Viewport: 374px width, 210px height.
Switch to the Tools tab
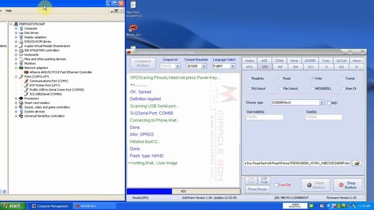point(326,61)
